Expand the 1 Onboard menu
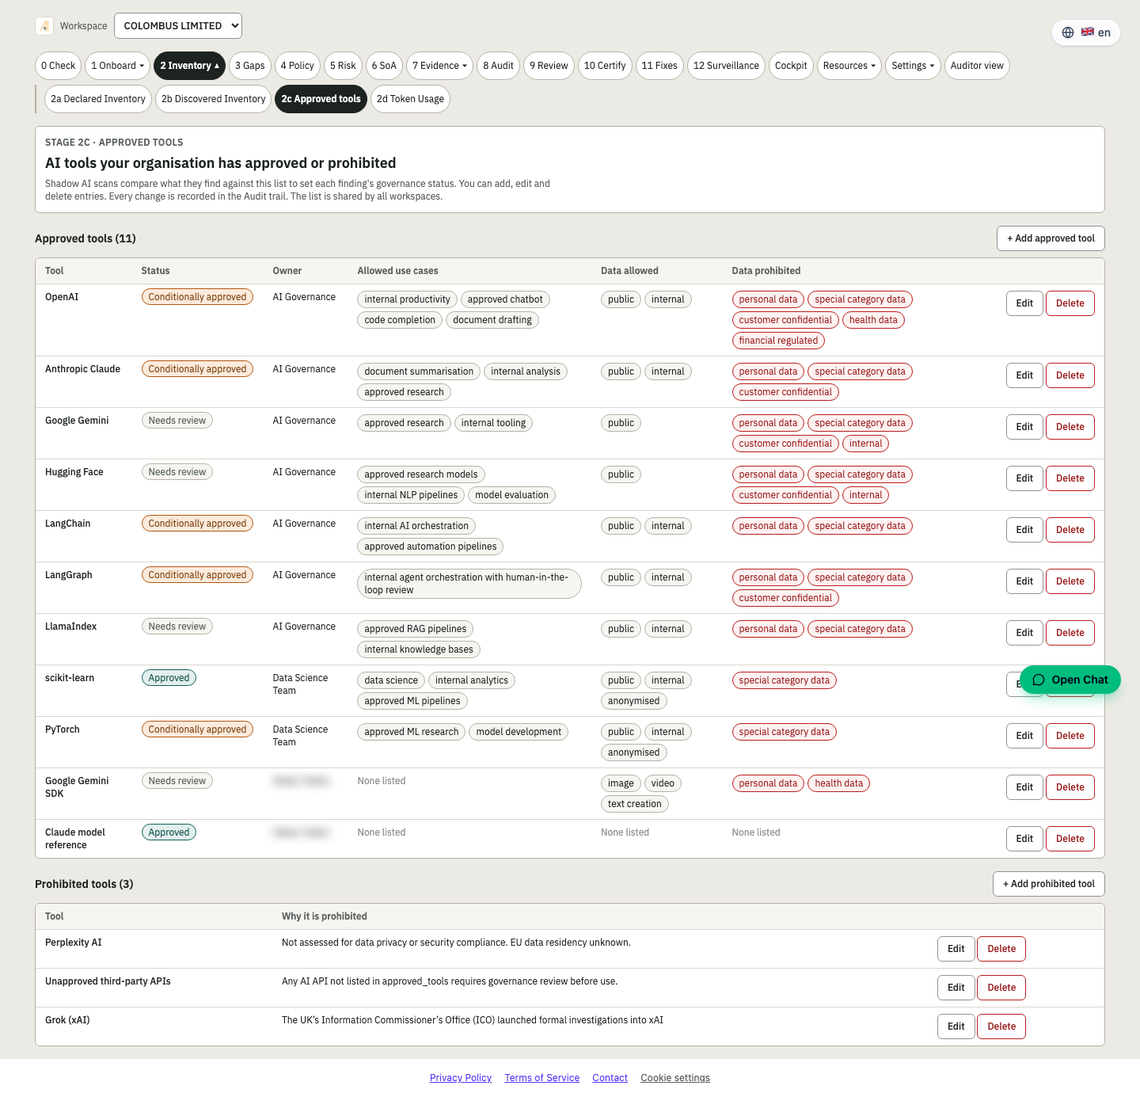The image size is (1140, 1097). 118,66
